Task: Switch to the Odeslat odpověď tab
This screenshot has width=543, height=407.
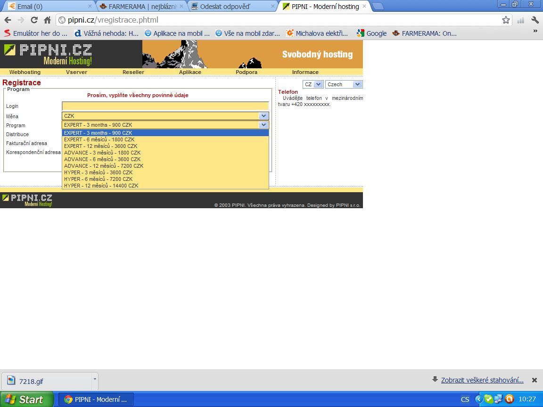Action: [x=232, y=6]
